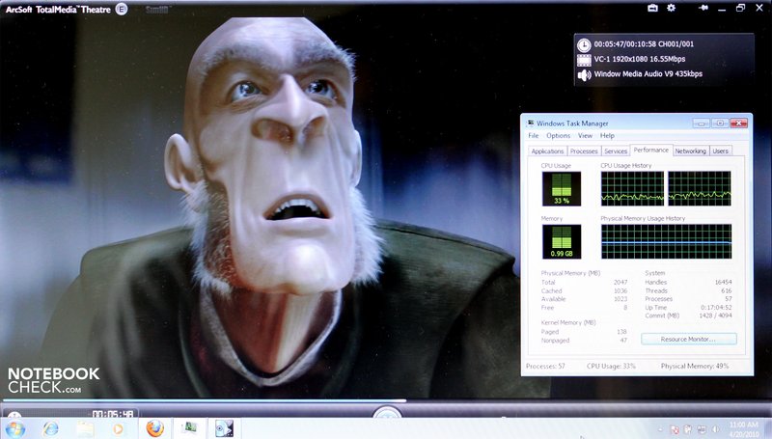Open TotalMedia Theatre settings gear
Viewport: 772px width, 439px height.
671,8
